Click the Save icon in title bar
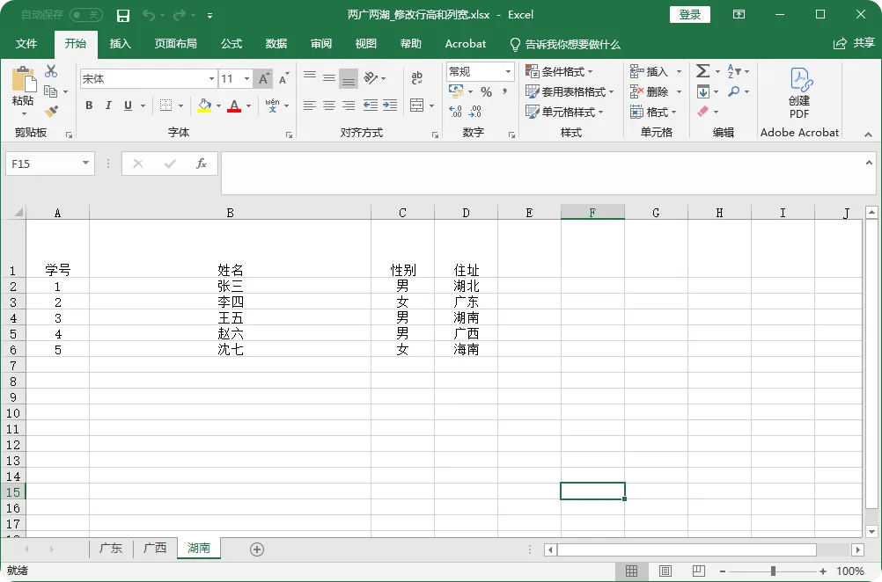882x582 pixels. pos(122,15)
